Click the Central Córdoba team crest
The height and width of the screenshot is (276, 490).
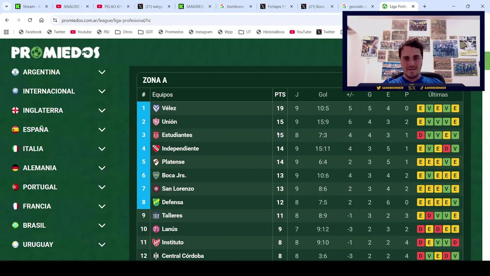[x=156, y=256]
